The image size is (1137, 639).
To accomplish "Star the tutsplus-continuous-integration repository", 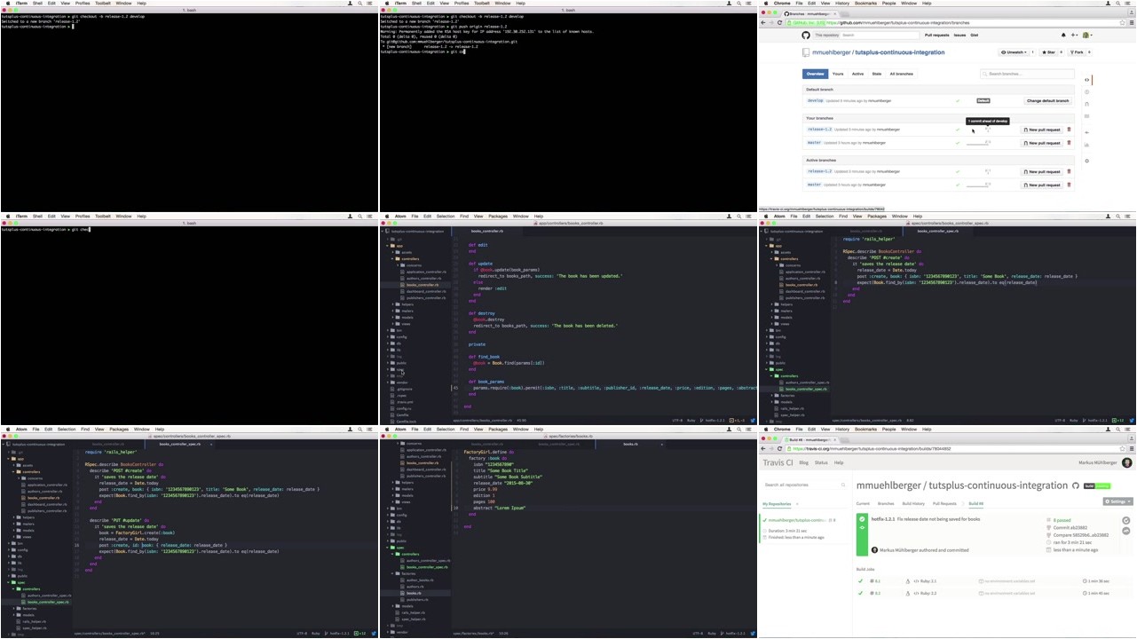I will 1049,52.
